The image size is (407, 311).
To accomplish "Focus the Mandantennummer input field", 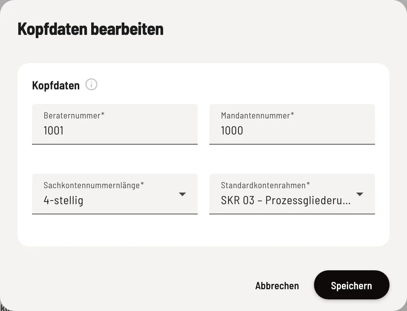I will (292, 124).
